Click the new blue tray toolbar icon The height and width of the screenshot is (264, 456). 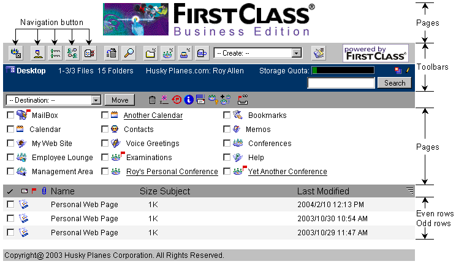pyautogui.click(x=185, y=53)
